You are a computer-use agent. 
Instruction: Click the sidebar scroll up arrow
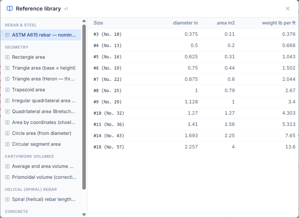pos(84,21)
